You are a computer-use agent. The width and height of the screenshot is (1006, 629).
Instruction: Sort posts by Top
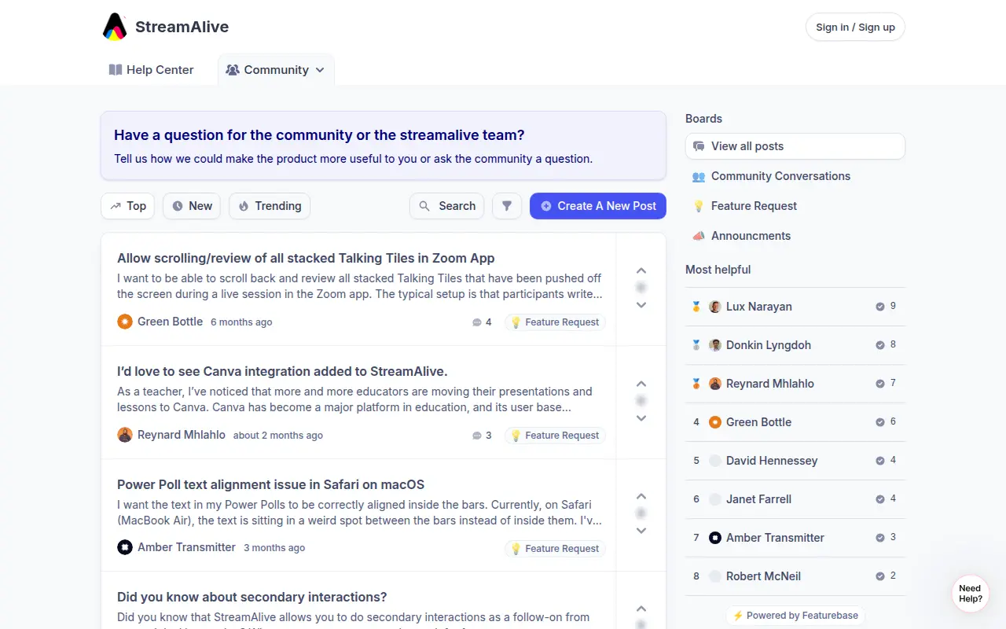128,206
